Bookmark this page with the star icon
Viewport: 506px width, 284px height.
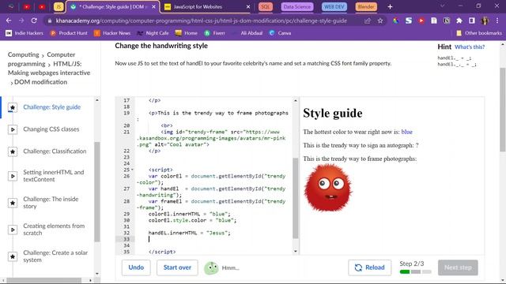click(380, 21)
